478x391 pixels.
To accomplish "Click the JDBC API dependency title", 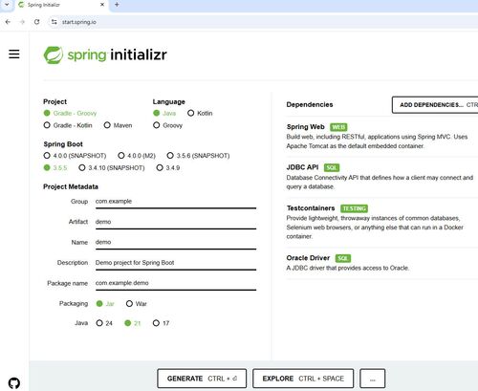I will 302,167.
